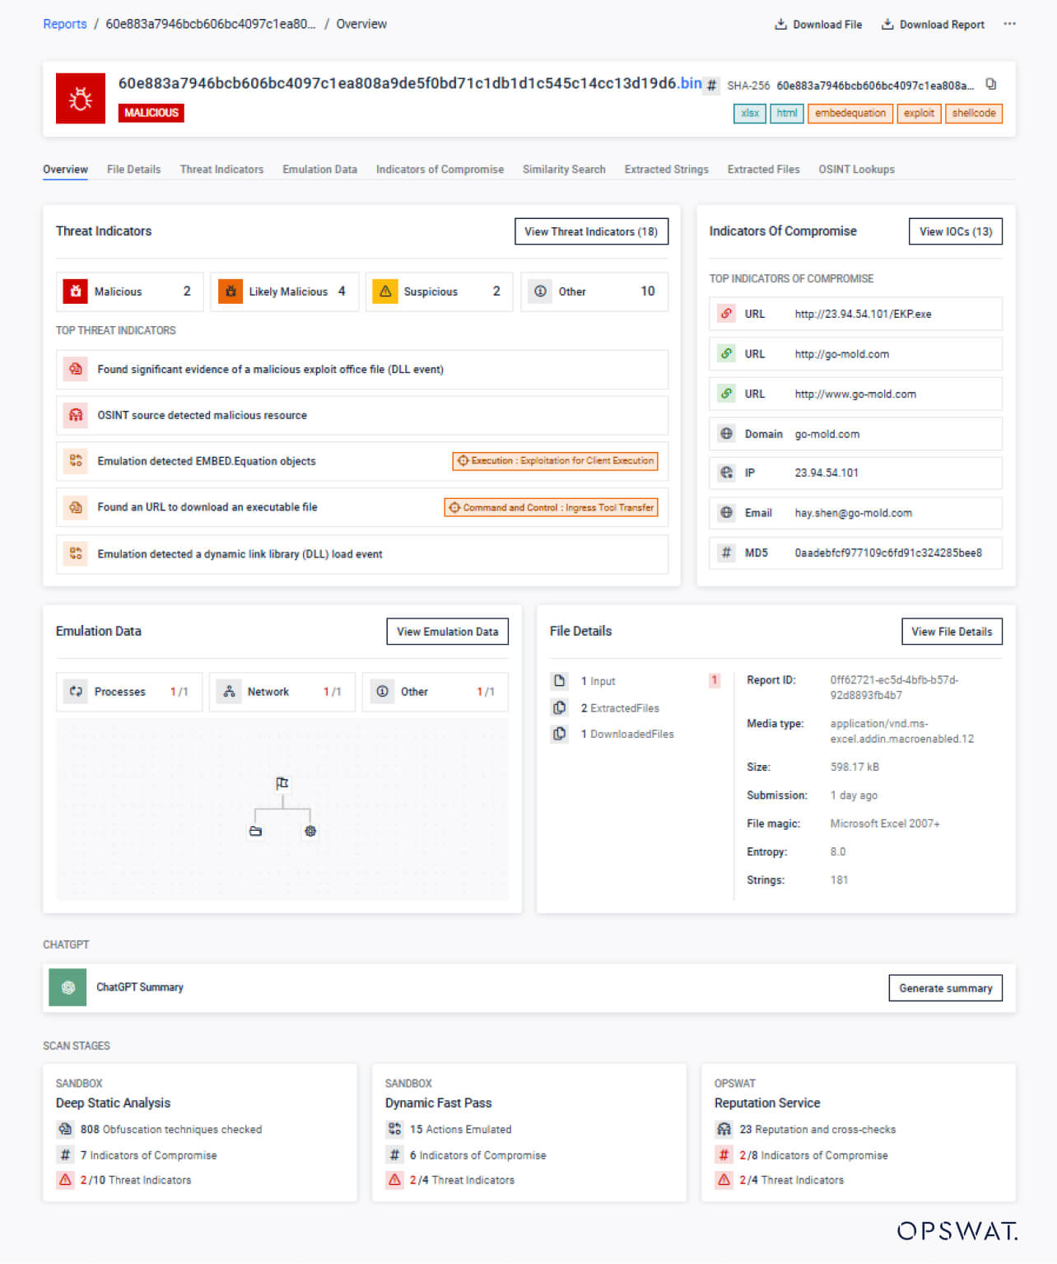Open the three-dot more options menu
Viewport: 1057px width, 1264px height.
(1009, 24)
